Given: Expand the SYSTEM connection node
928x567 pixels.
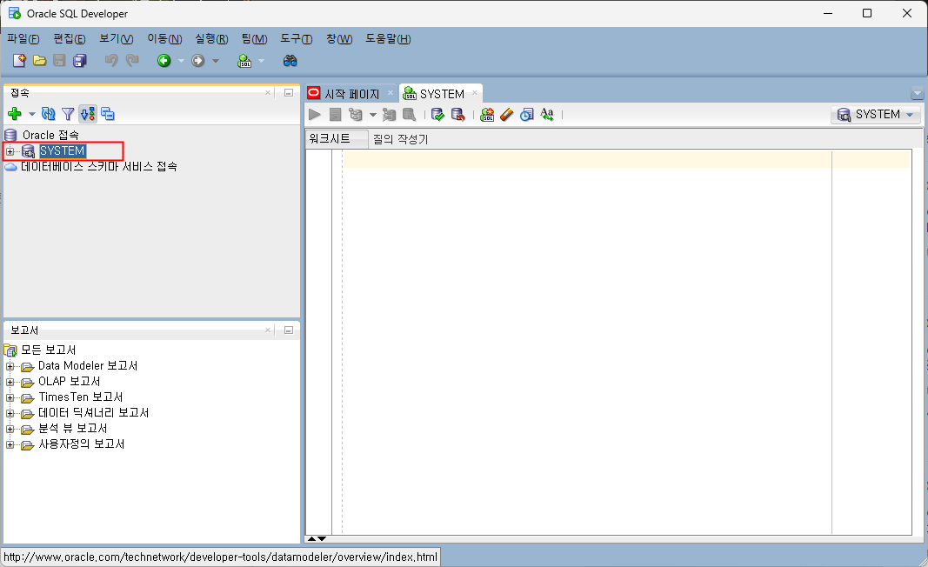Looking at the screenshot, I should click(x=9, y=150).
